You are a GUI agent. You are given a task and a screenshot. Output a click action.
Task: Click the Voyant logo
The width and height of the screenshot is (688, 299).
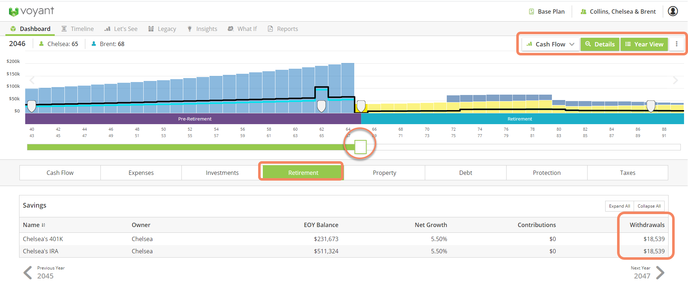(31, 12)
